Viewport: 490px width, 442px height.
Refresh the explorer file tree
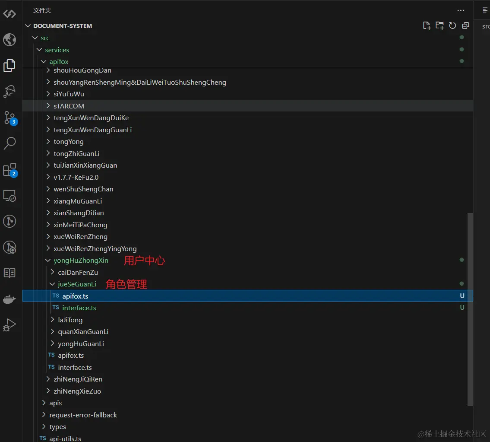tap(452, 25)
